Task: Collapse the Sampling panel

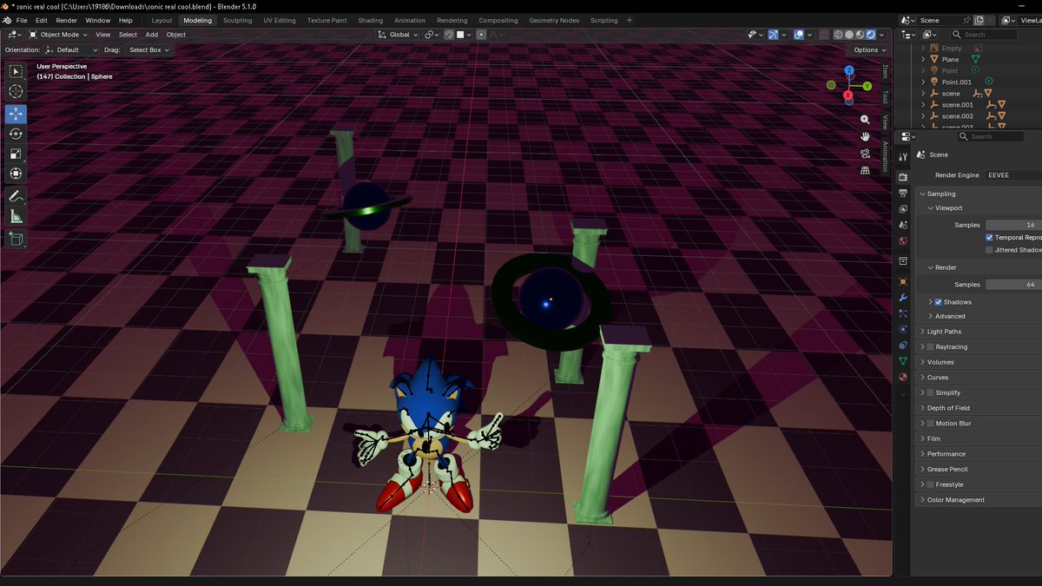Action: [979, 194]
